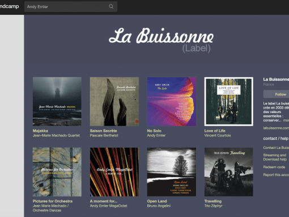Click Jean Marie Machado / Orchestre Danzas text

coord(50,208)
